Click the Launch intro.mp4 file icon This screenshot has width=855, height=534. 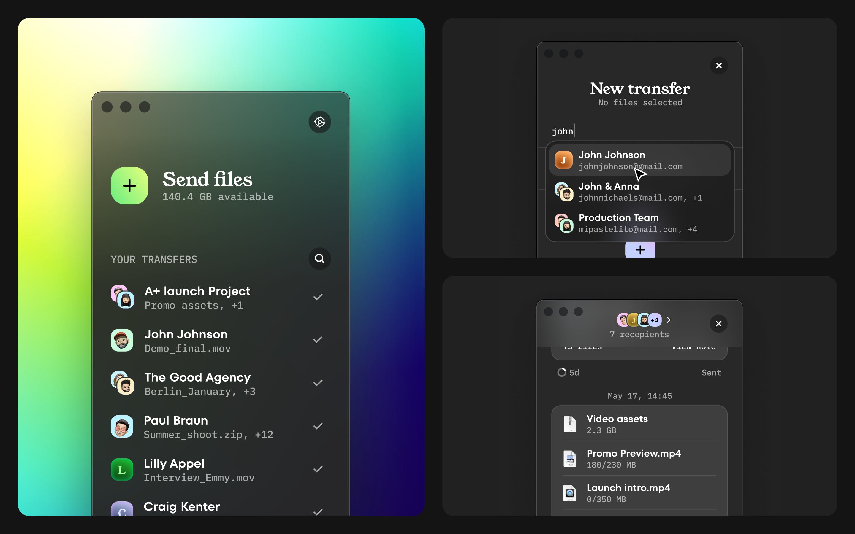tap(569, 493)
